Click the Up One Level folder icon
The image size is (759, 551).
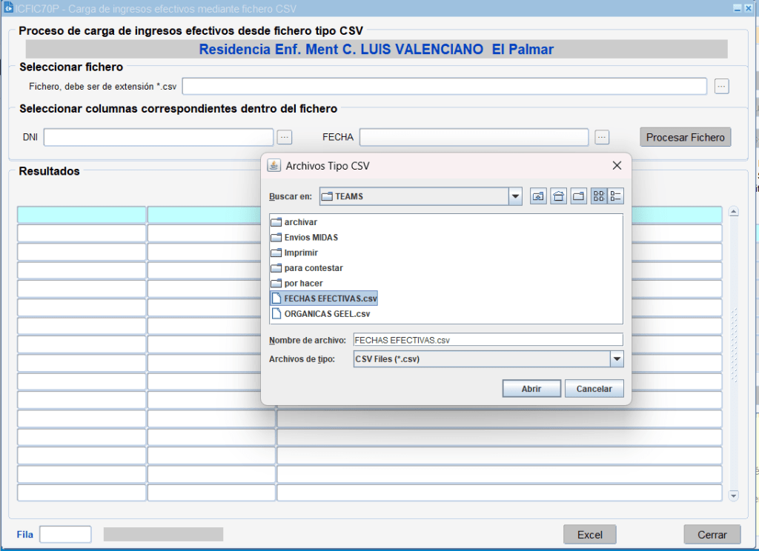click(538, 196)
